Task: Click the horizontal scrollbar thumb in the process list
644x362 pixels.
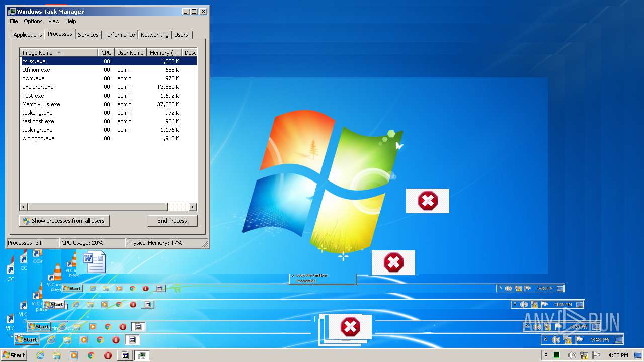Action: tap(97, 207)
